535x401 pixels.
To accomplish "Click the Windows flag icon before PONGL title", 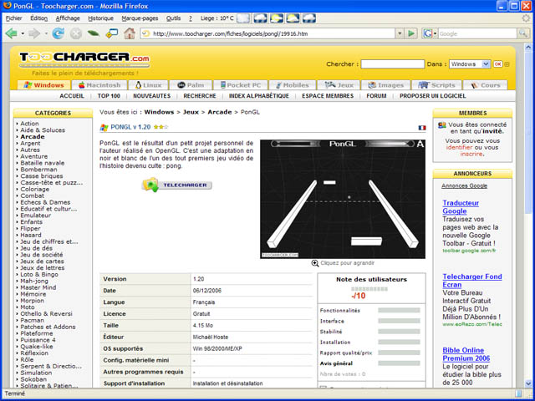I will tap(104, 128).
